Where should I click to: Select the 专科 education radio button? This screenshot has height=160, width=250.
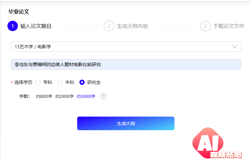pos(38,82)
